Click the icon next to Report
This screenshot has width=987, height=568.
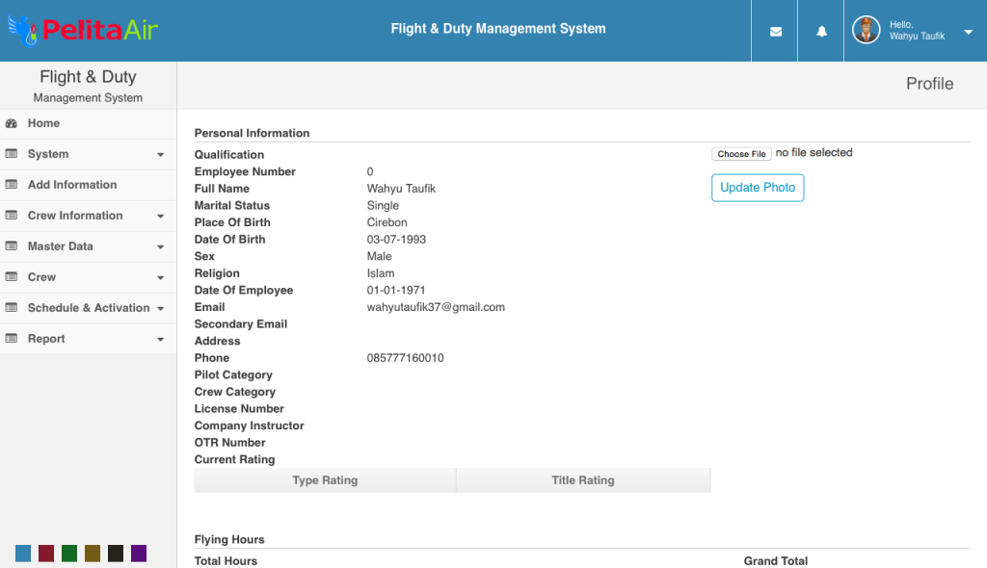tap(12, 339)
